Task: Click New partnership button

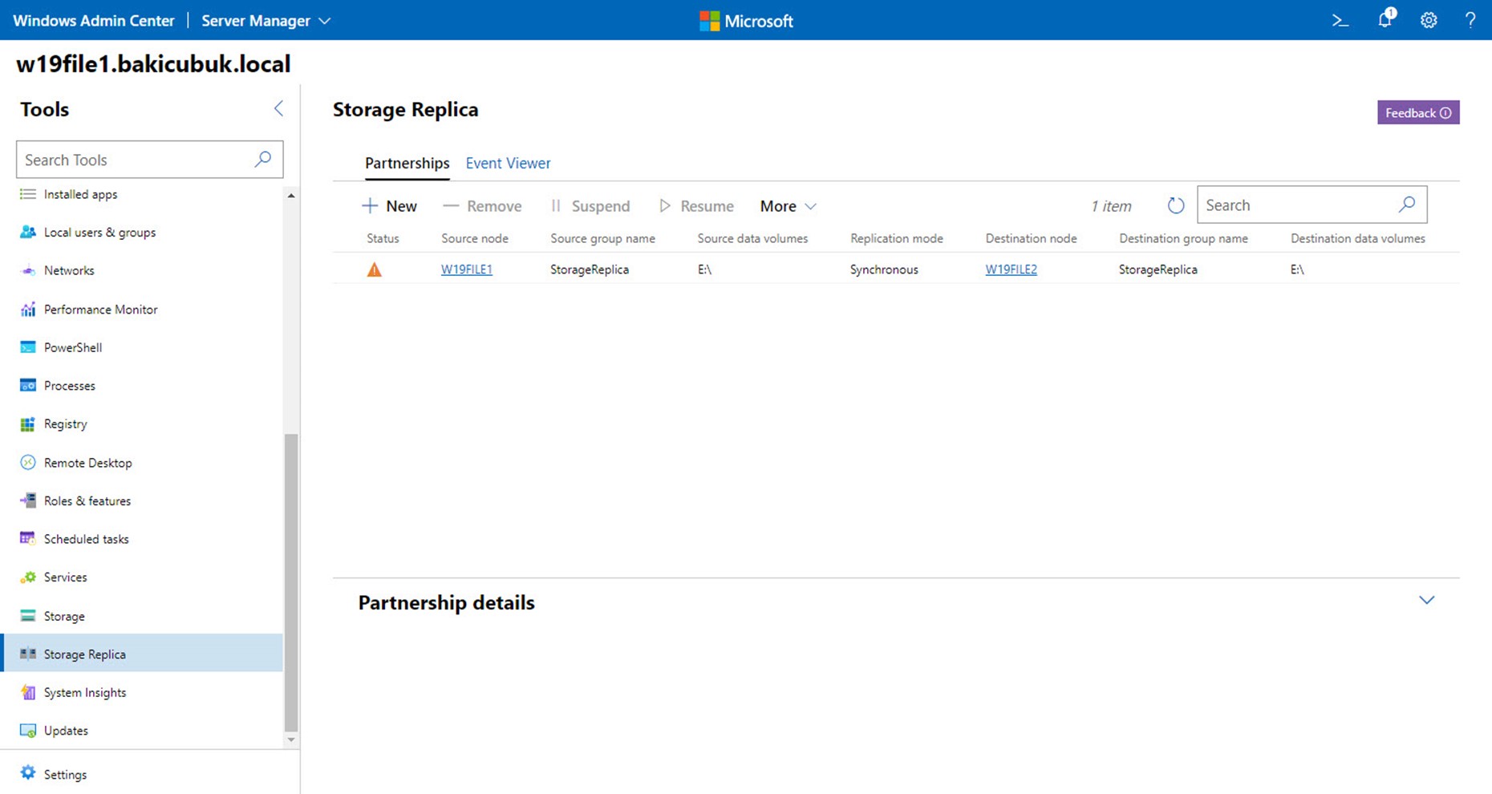Action: pos(389,206)
